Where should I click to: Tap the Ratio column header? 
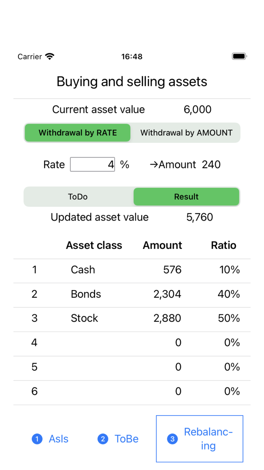(x=223, y=245)
